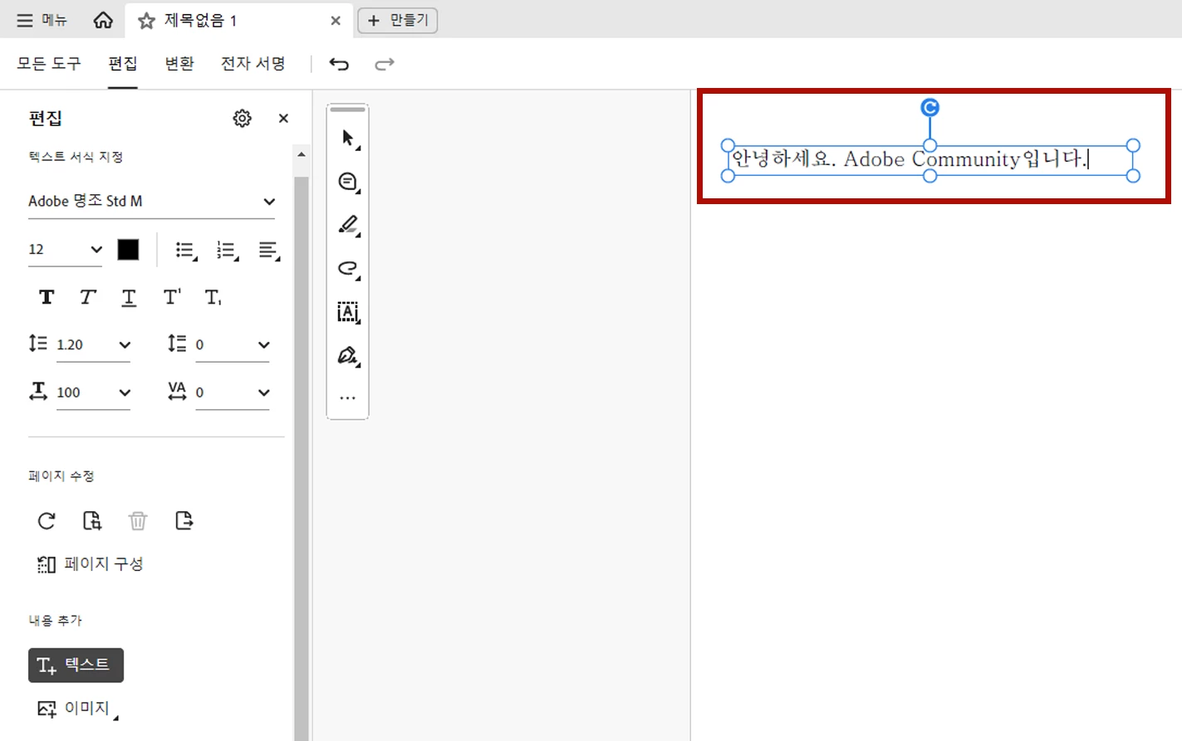Open horizontal scaling 100 dropdown
This screenshot has height=741, width=1182.
94,393
